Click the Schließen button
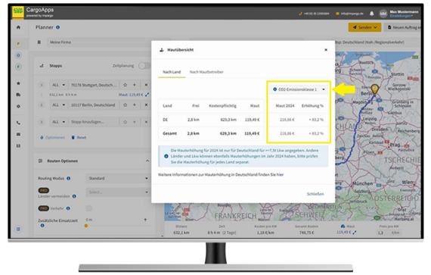This screenshot has width=431, height=275. click(x=315, y=194)
